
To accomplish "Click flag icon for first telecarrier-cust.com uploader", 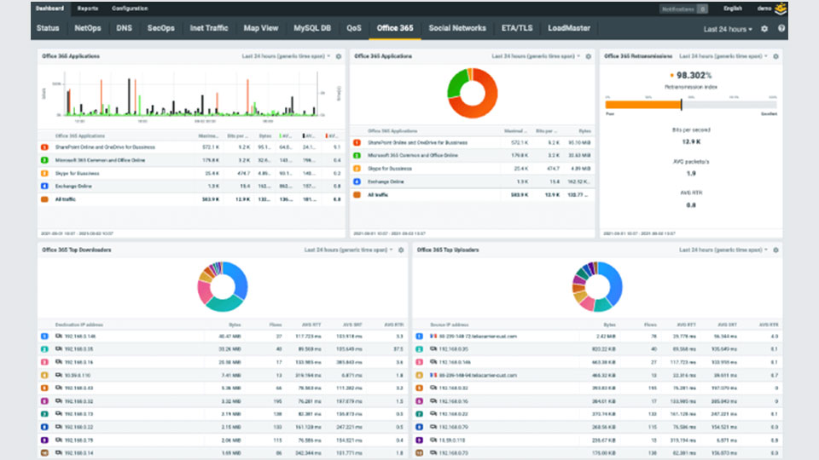I will [433, 336].
